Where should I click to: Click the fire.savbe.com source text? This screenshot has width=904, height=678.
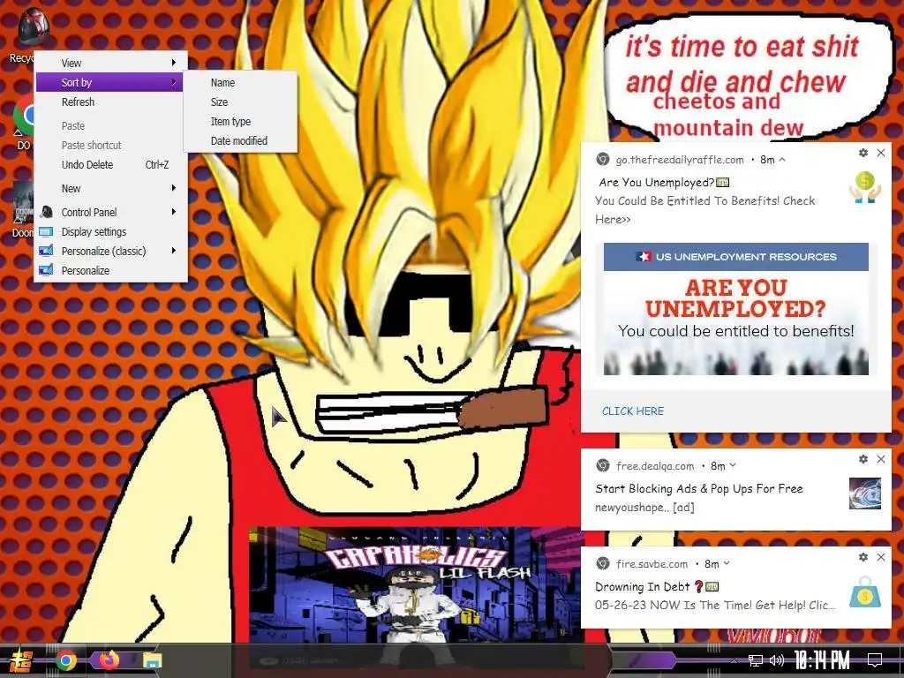(x=652, y=564)
